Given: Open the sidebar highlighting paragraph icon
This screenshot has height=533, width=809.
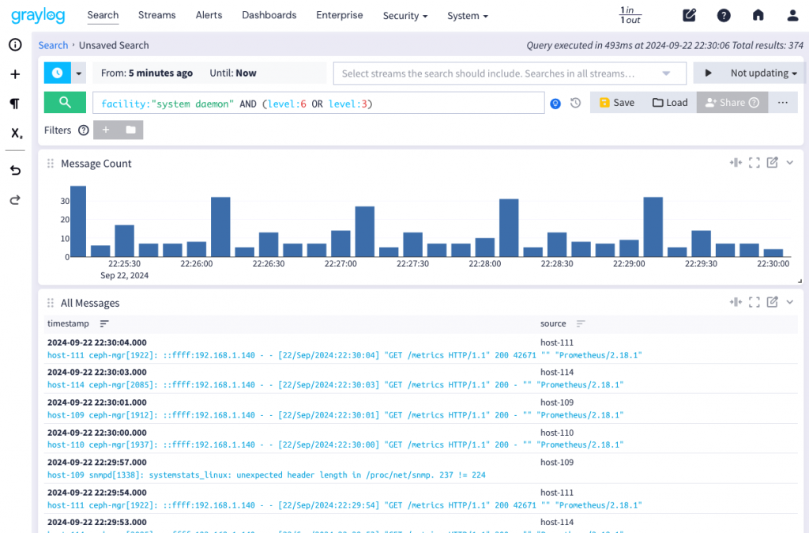Looking at the screenshot, I should click(16, 104).
